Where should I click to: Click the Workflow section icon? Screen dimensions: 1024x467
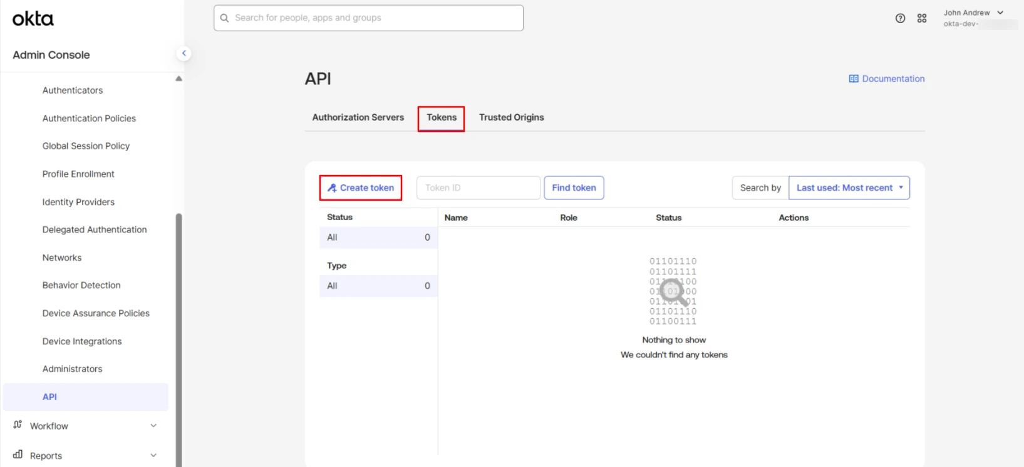(x=18, y=424)
